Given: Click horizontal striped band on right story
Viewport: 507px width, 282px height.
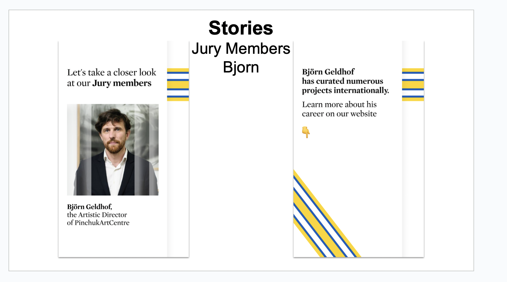Looking at the screenshot, I should [413, 85].
